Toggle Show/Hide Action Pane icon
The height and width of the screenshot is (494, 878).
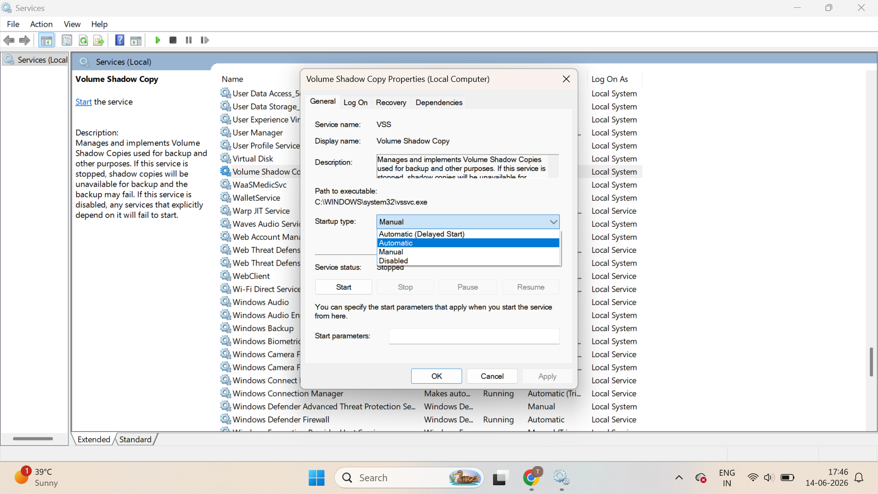pyautogui.click(x=136, y=40)
